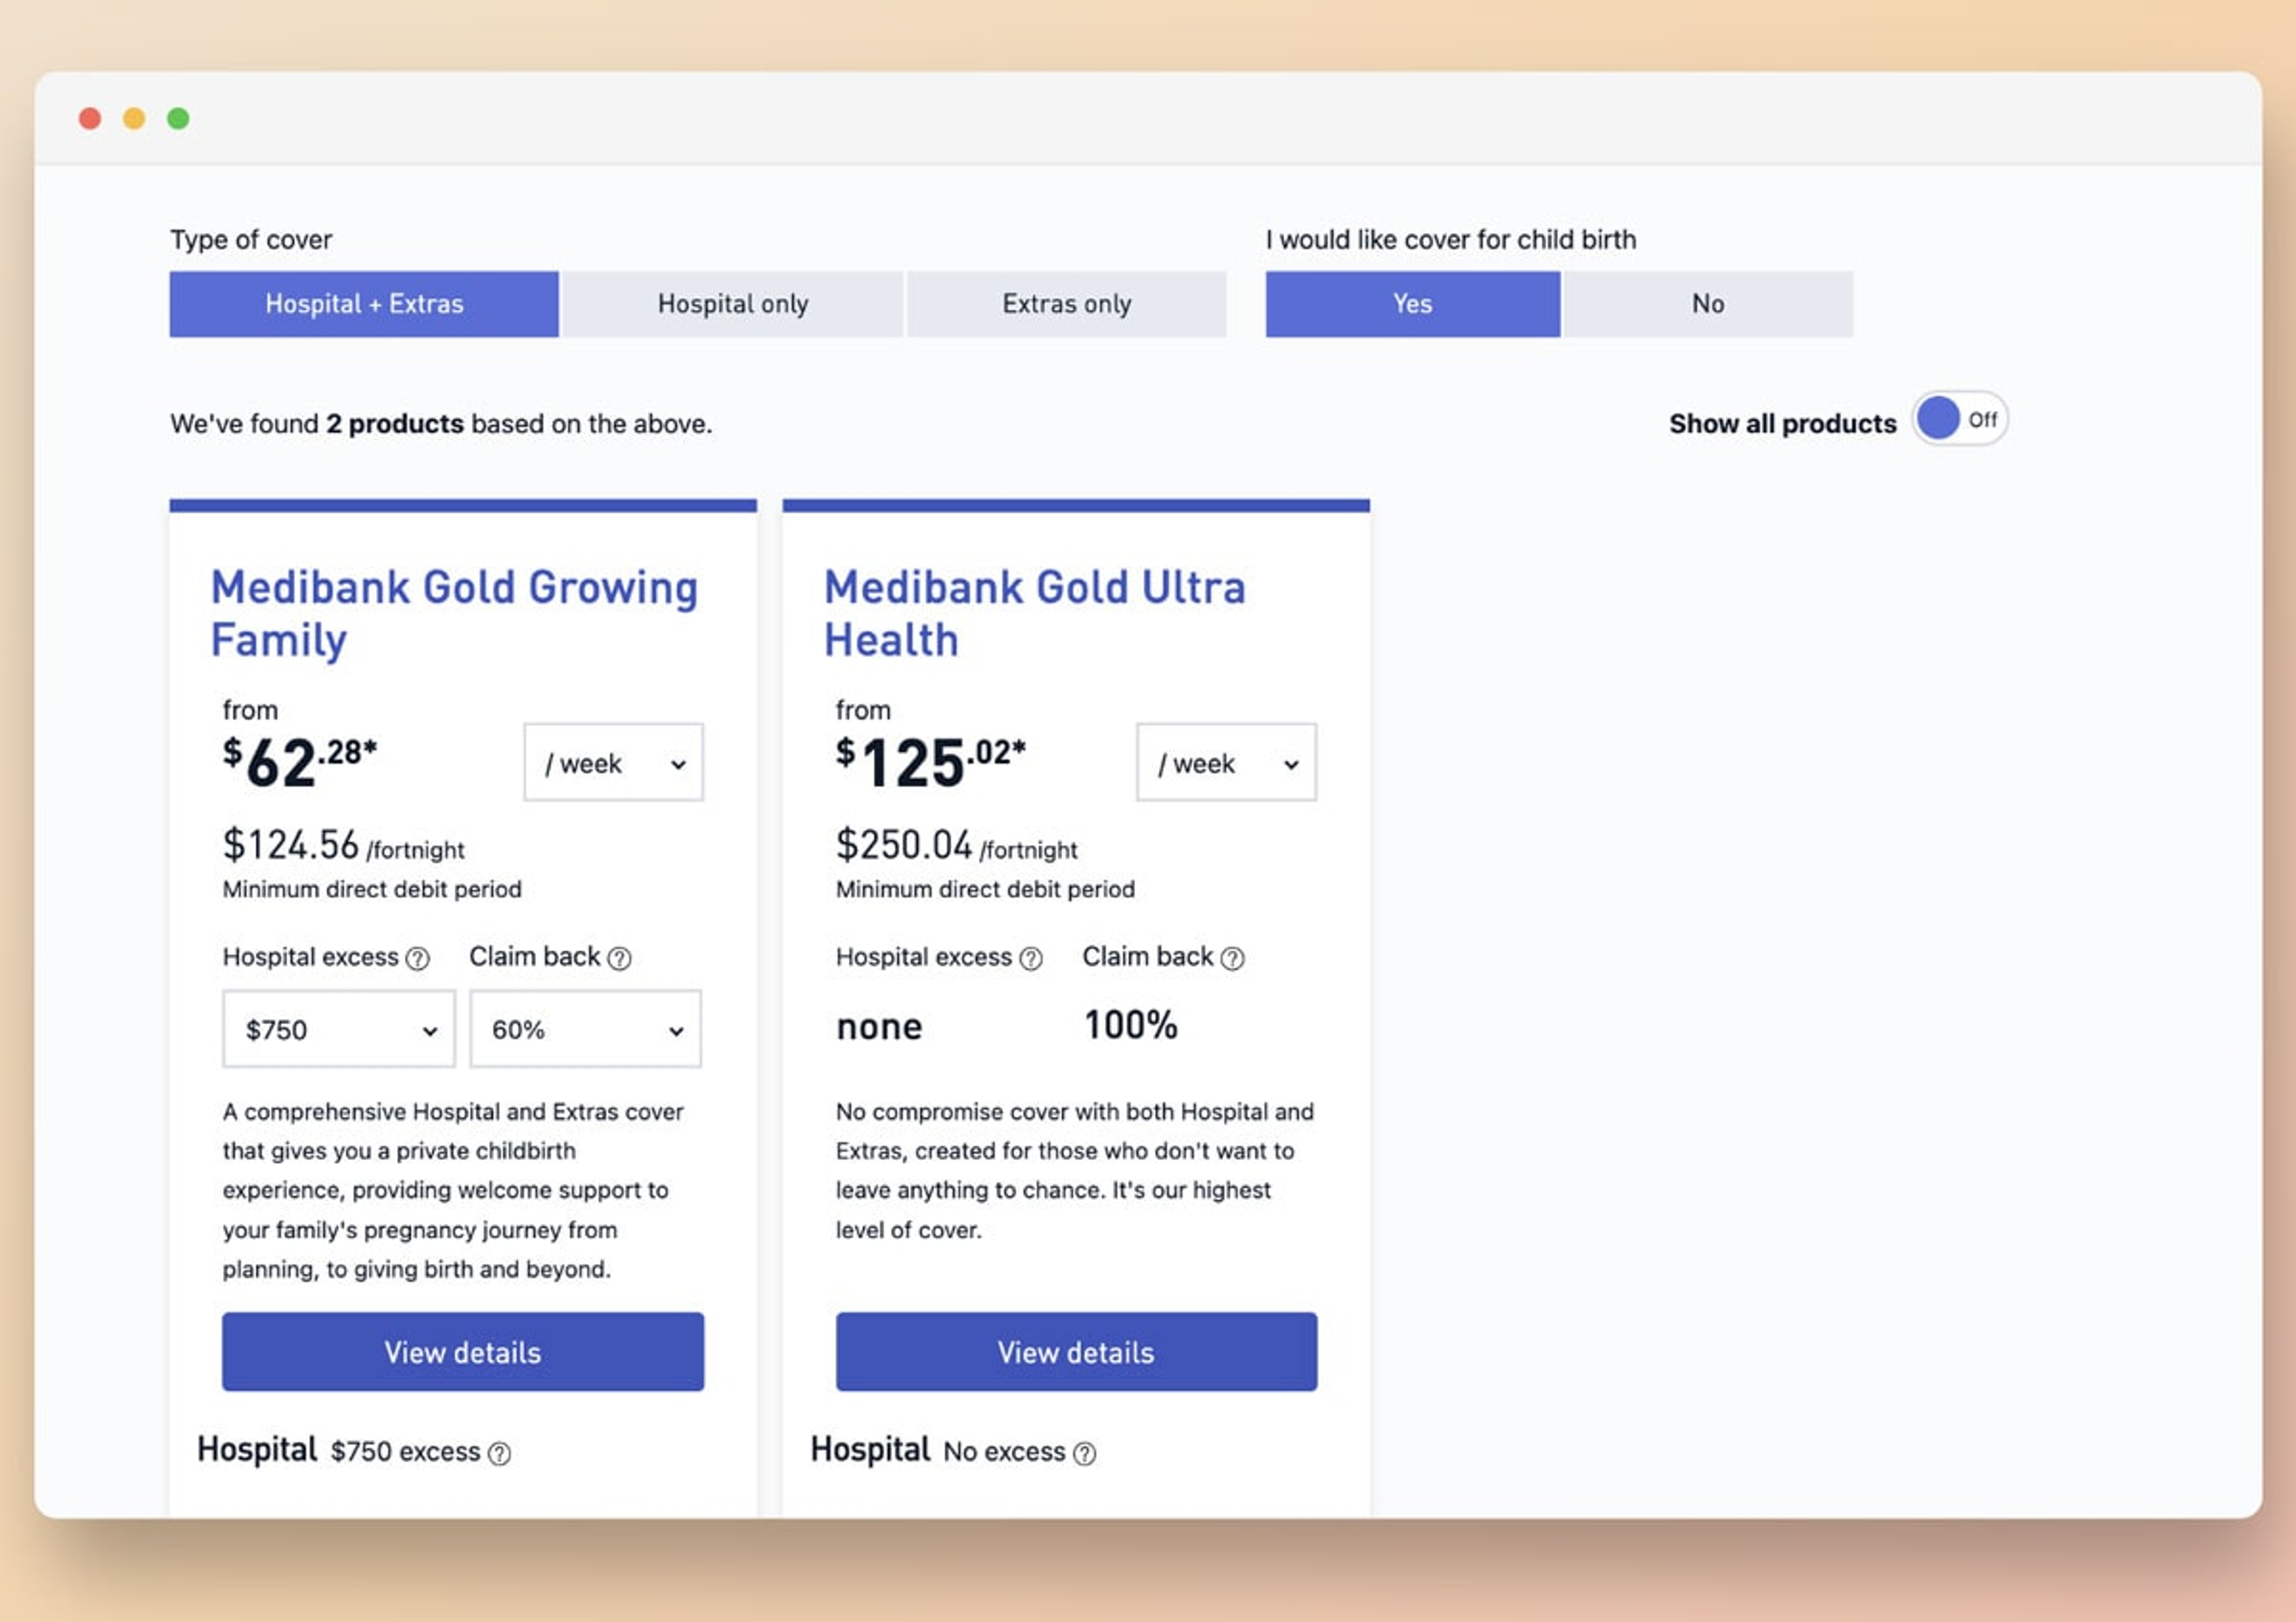Screen dimensions: 2296x1622
Task: Click help icon beside Growing Family Claim back
Action: [x=620, y=959]
